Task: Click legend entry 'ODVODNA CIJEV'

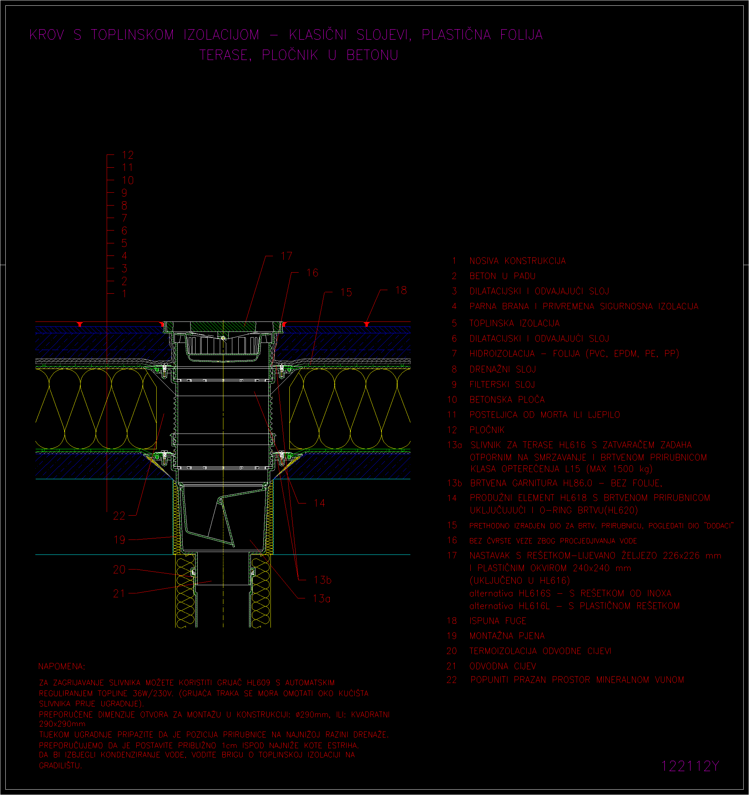Action: (x=503, y=666)
